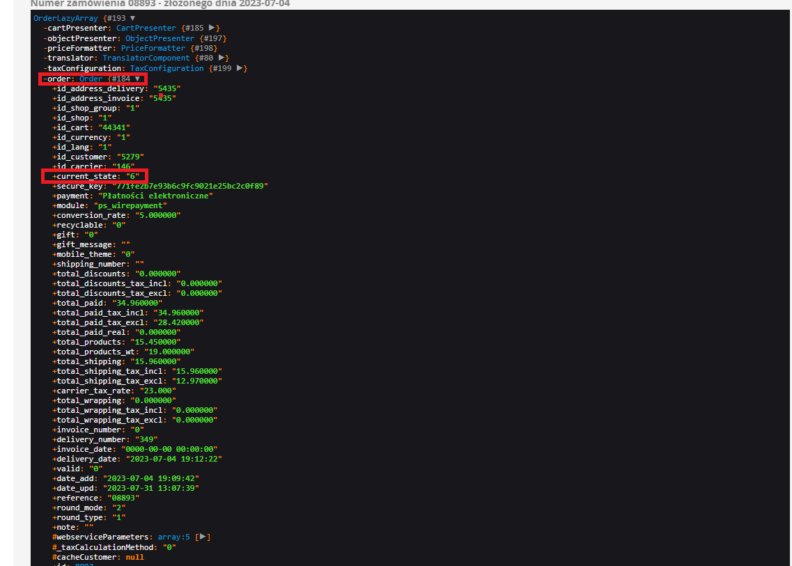Click the shipping_number property row
The width and height of the screenshot is (792, 566).
point(98,264)
